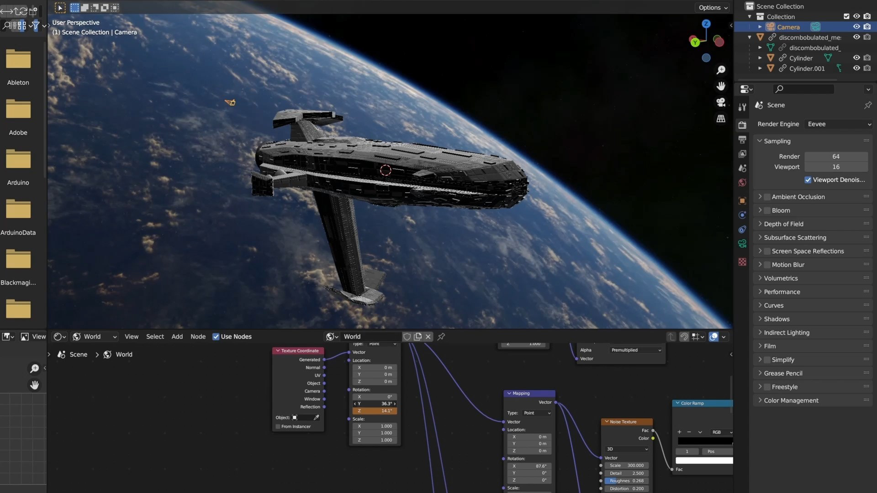The width and height of the screenshot is (877, 493).
Task: Toggle camera view gizmo in viewport
Action: (x=721, y=102)
